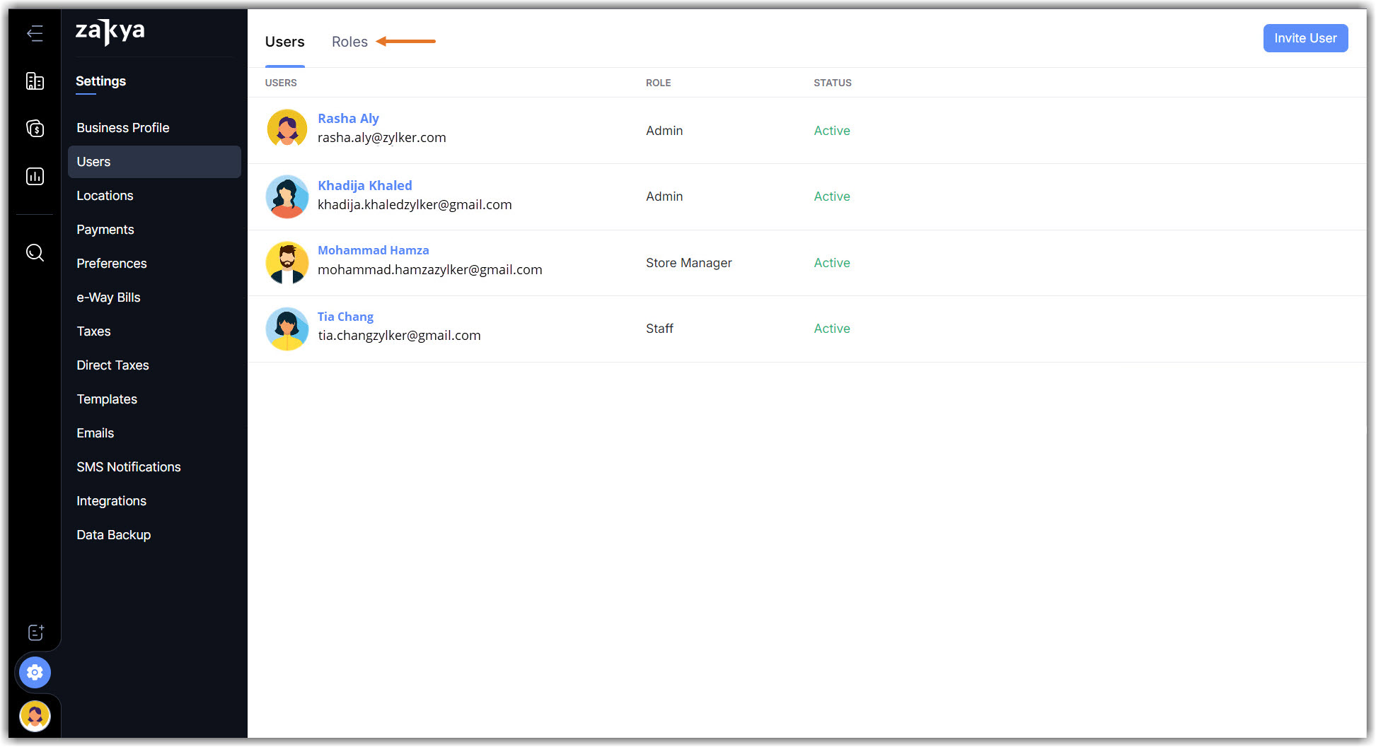Open Business Profile settings
1376x747 pixels.
click(x=123, y=128)
